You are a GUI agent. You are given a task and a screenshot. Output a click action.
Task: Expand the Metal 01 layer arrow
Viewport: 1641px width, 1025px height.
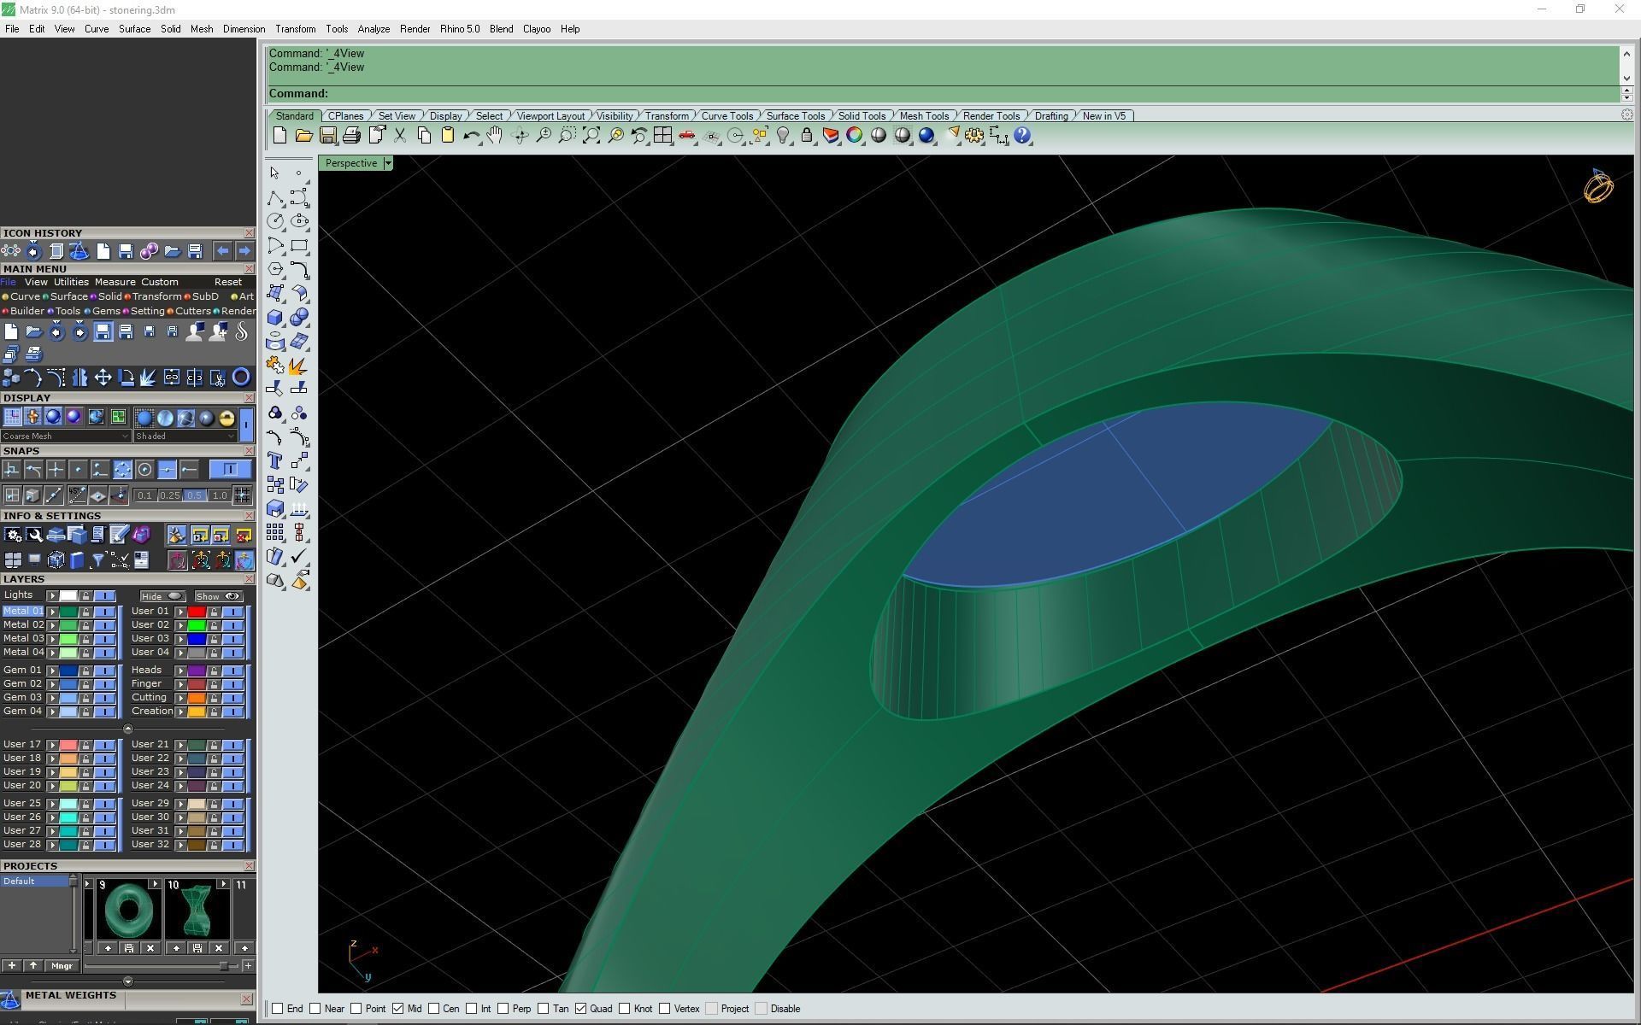52,612
